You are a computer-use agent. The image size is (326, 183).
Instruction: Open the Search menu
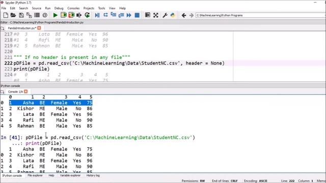[23, 8]
